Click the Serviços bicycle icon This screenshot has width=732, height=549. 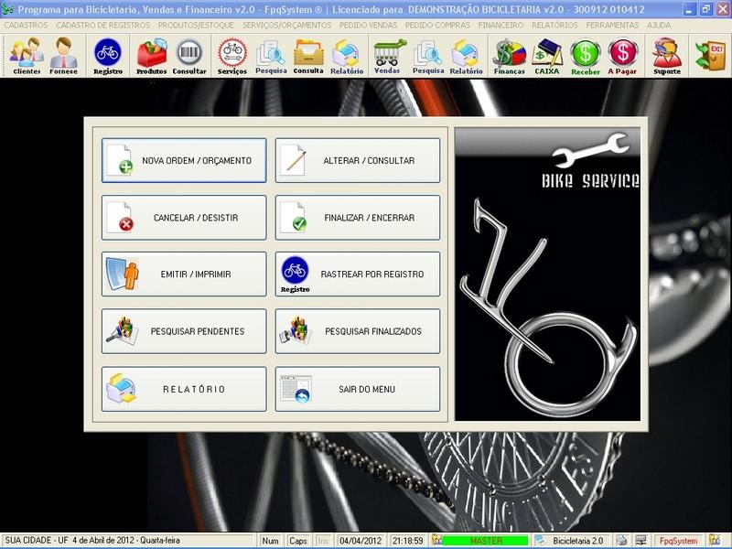(x=232, y=57)
